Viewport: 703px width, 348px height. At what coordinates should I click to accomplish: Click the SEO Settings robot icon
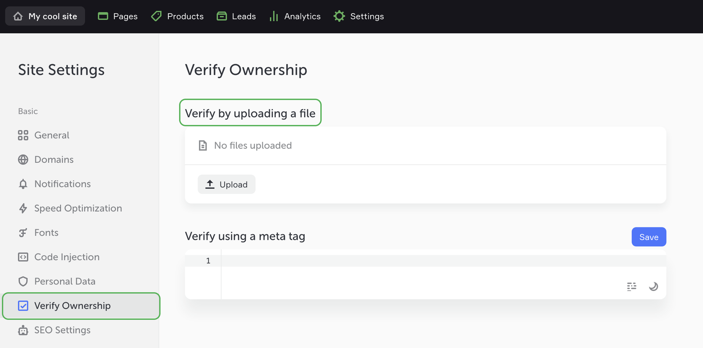pos(23,330)
